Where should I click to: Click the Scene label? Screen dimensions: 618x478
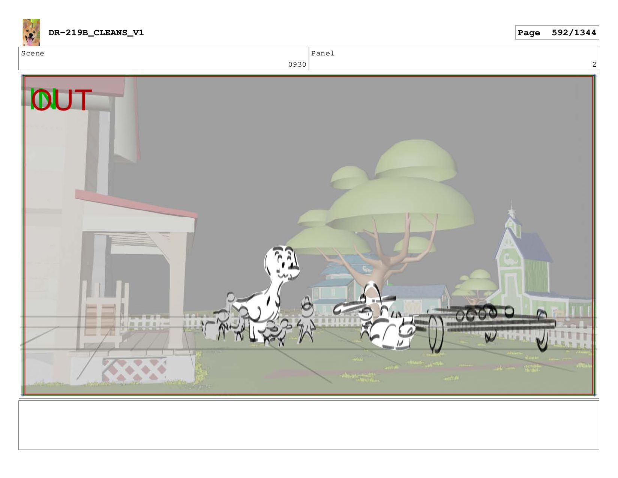(33, 54)
